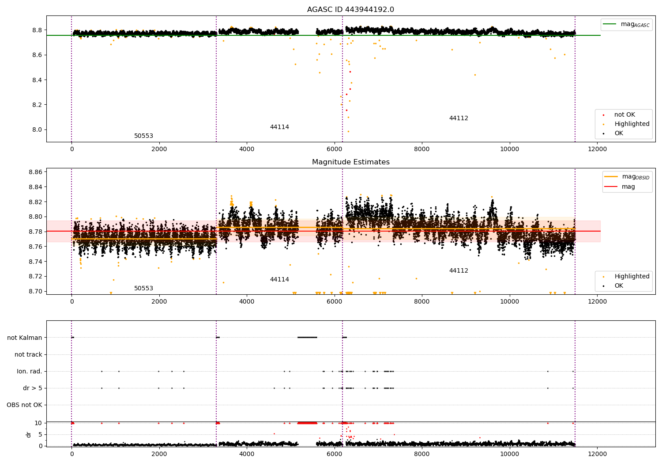Click the 10 tick on the dr axis

(x=39, y=423)
